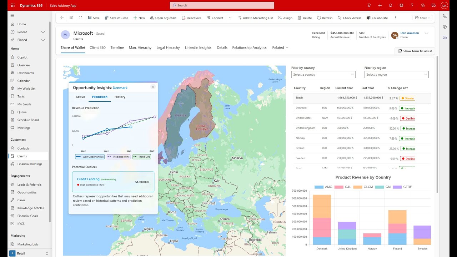The height and width of the screenshot is (257, 457).
Task: Click the help question mark icon
Action: pyautogui.click(x=412, y=5)
